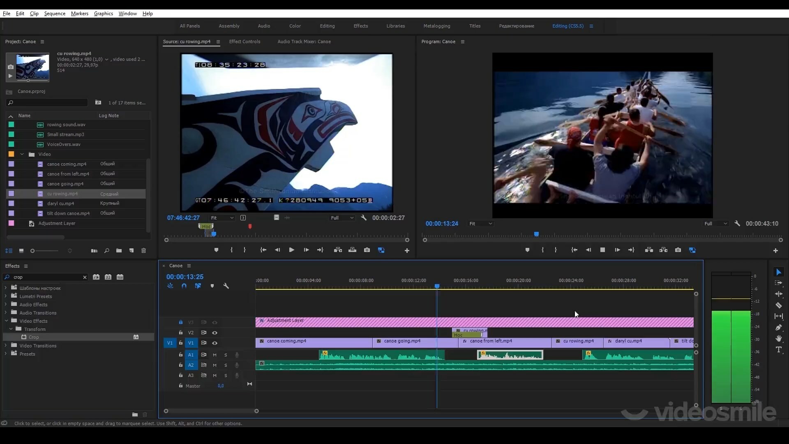The width and height of the screenshot is (789, 444).
Task: Expand Lumetri Presets folder
Action: point(6,296)
